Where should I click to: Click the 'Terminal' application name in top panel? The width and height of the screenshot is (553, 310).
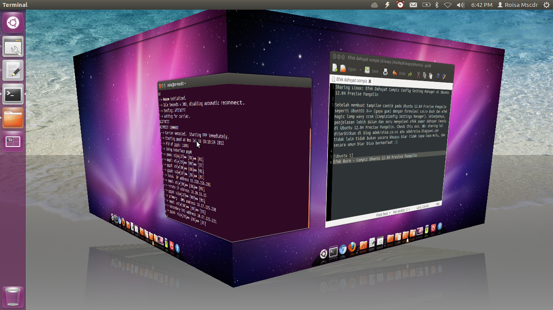pos(15,5)
